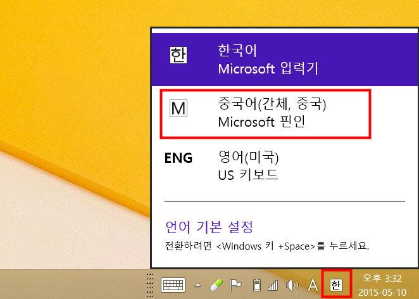Show hidden tray icons arrow
The width and height of the screenshot is (419, 299).
click(197, 285)
